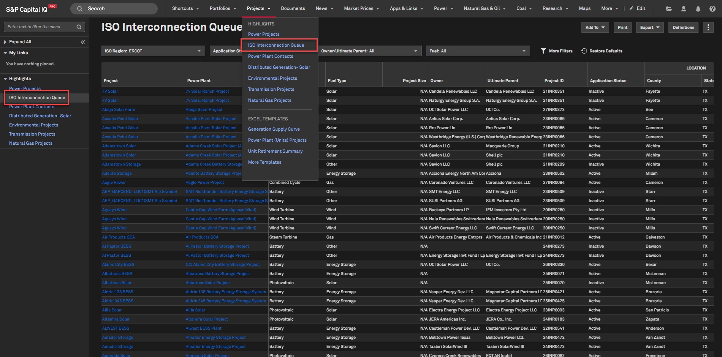Open the notifications bell

pyautogui.click(x=698, y=9)
